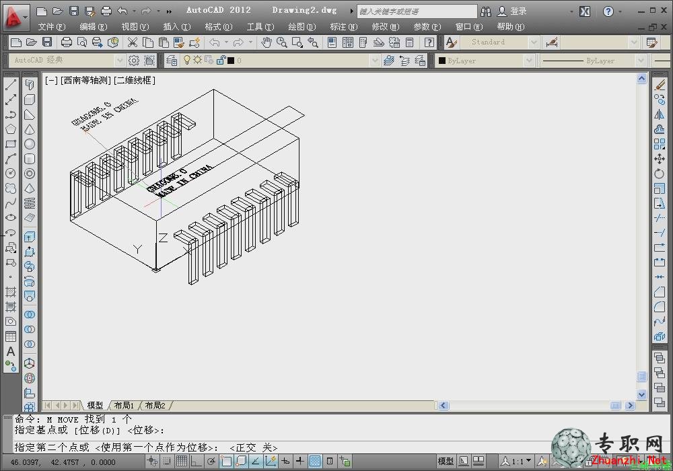This screenshot has height=471, width=673.
Task: Toggle Dynamic Input in status bar
Action: pos(285,461)
